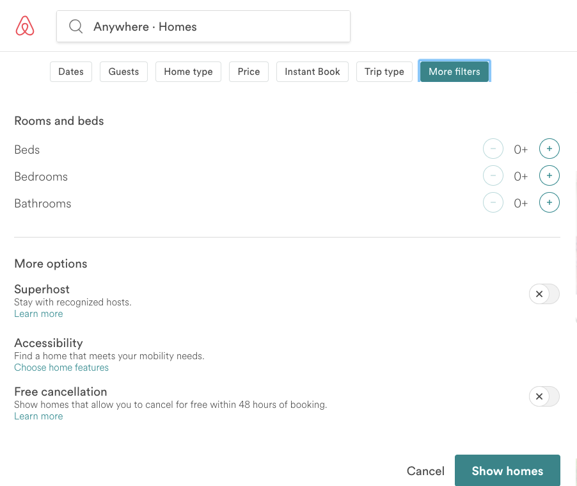The height and width of the screenshot is (486, 577).
Task: Open Choose home features link
Action: [61, 368]
